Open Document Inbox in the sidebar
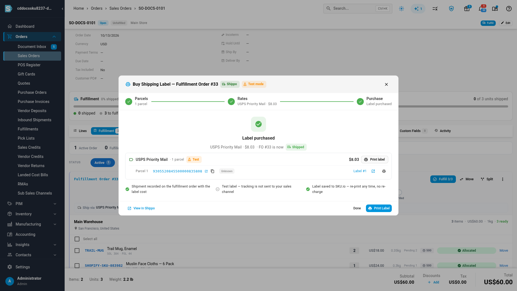This screenshot has height=291, width=517. pos(32,47)
